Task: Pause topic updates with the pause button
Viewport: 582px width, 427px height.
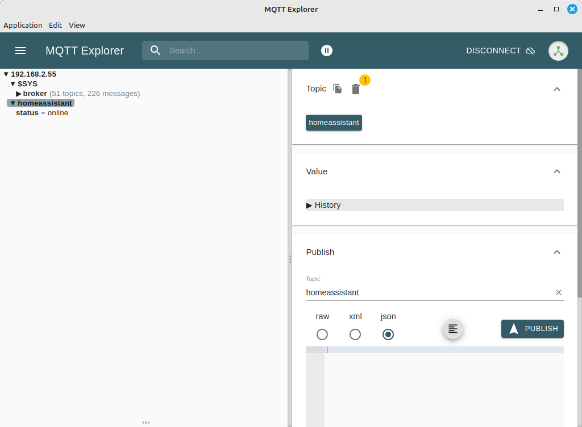Action: pyautogui.click(x=327, y=51)
